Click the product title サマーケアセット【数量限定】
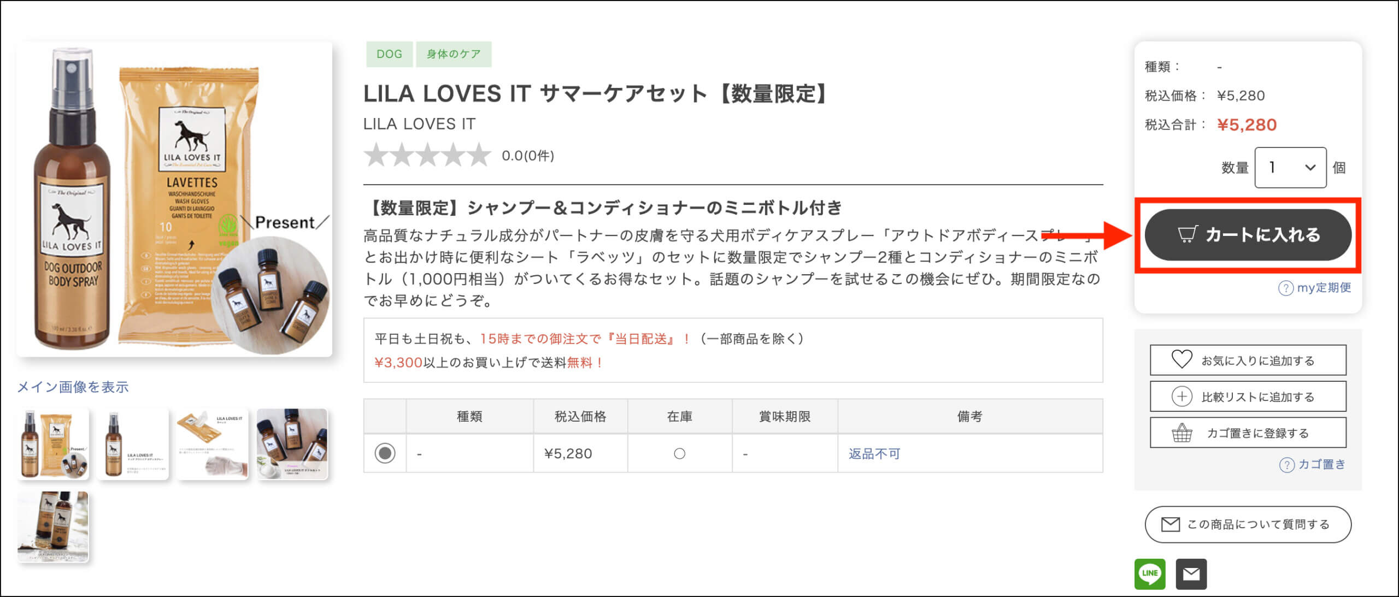Image resolution: width=1399 pixels, height=597 pixels. coord(596,94)
